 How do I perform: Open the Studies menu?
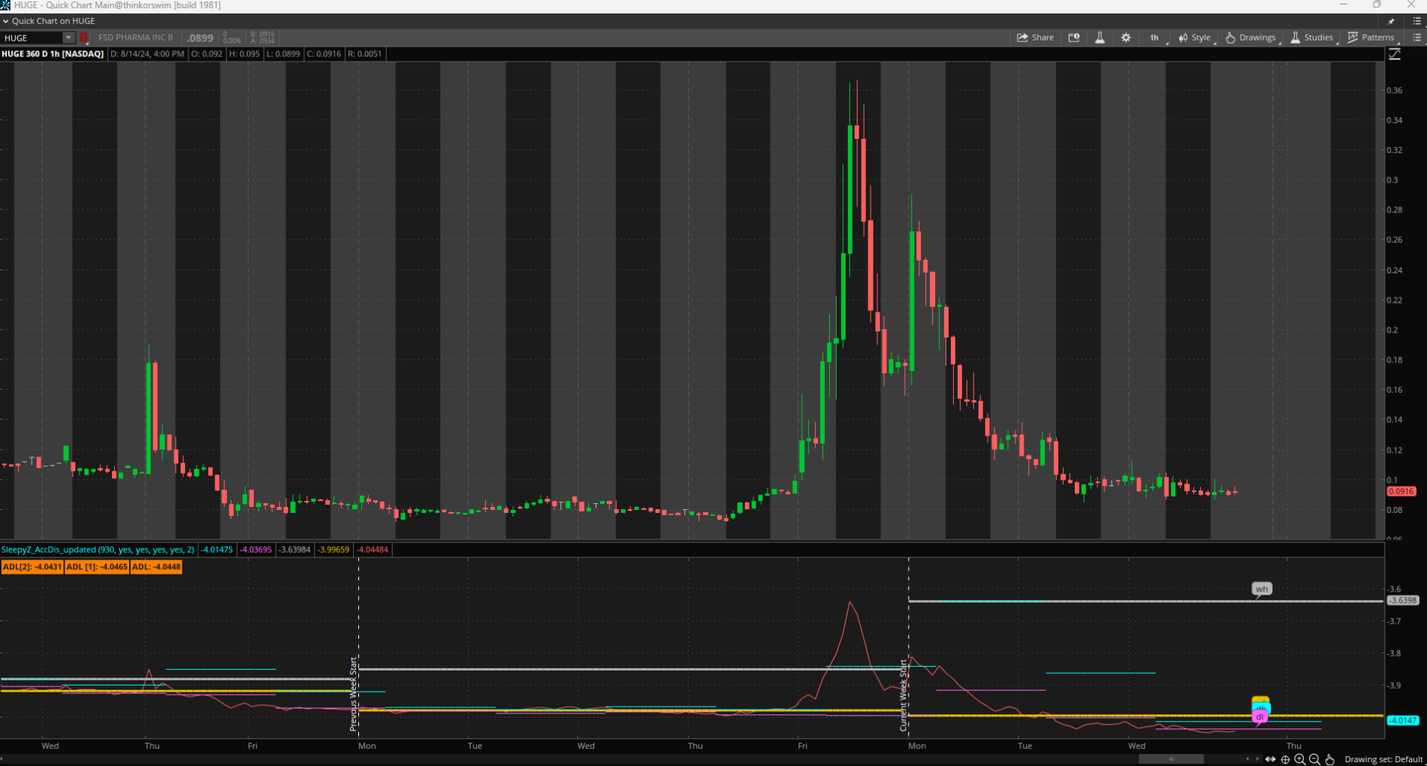click(1311, 38)
